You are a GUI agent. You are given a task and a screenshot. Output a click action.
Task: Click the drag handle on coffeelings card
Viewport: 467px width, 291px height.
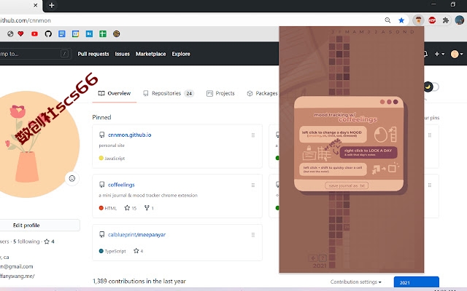coord(253,186)
